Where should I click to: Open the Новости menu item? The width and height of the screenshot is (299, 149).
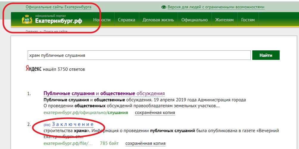102,20
